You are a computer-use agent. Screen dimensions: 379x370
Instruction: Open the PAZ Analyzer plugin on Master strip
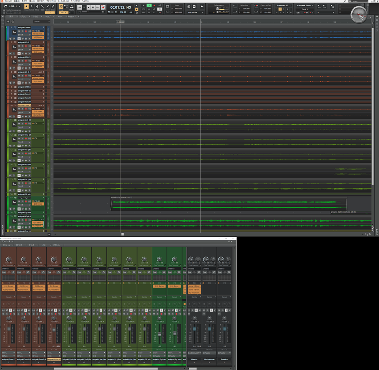click(x=193, y=292)
